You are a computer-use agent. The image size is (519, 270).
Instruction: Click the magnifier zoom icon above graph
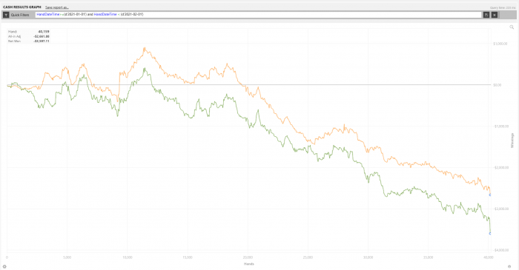click(x=512, y=27)
